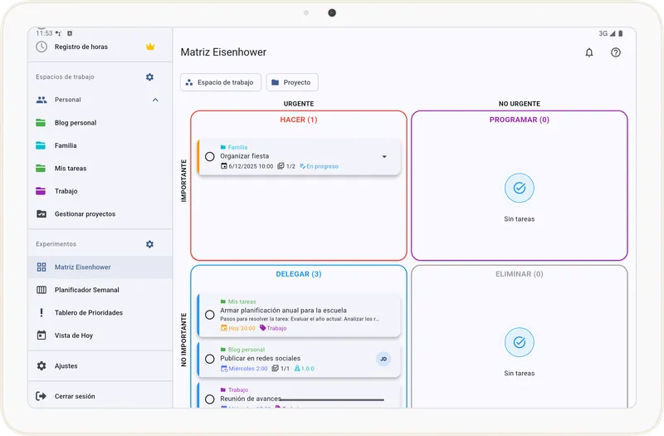The height and width of the screenshot is (436, 664).
Task: Open the help question mark icon
Action: [615, 52]
